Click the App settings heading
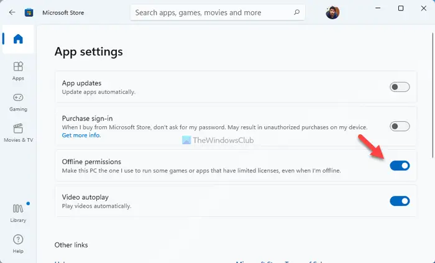This screenshot has height=263, width=435. (88, 52)
